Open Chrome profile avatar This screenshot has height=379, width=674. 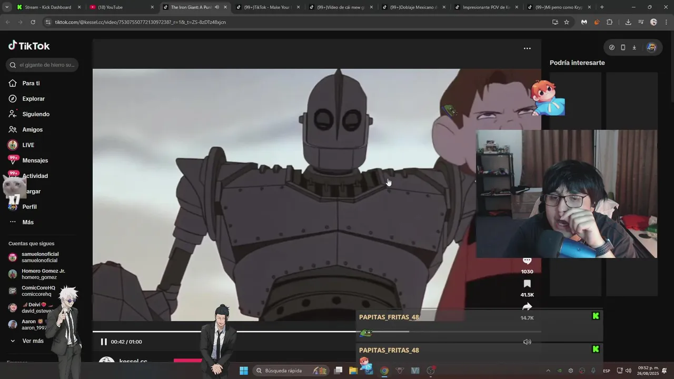(x=653, y=22)
